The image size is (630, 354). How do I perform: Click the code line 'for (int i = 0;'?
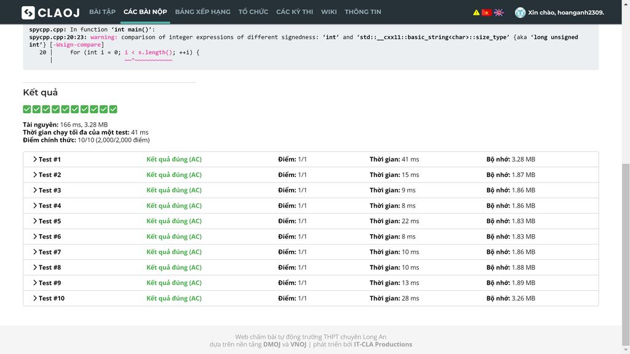point(95,52)
